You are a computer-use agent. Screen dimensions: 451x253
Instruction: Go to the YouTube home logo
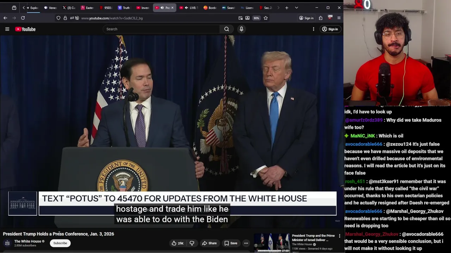point(25,29)
